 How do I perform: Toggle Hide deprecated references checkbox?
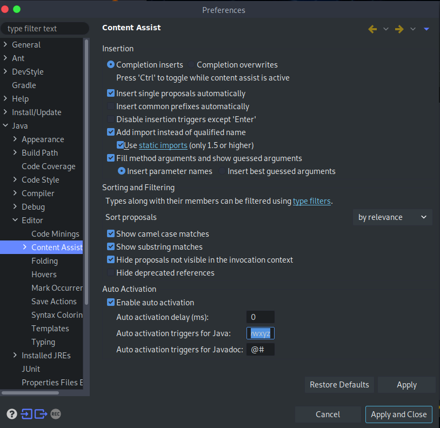click(111, 273)
